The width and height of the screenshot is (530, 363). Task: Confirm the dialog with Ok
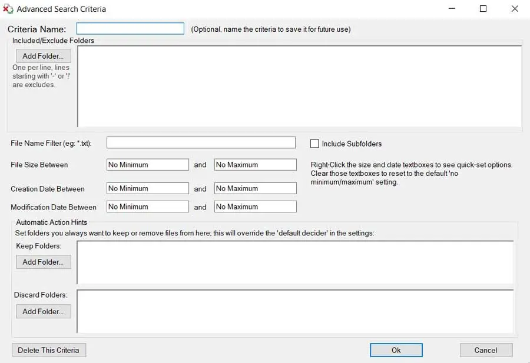point(396,350)
